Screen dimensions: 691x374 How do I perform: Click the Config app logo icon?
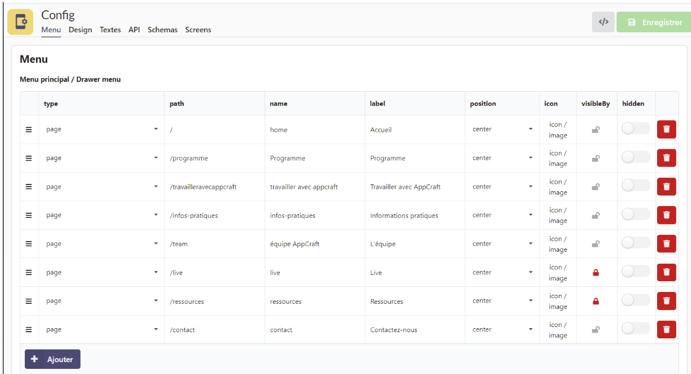point(20,22)
